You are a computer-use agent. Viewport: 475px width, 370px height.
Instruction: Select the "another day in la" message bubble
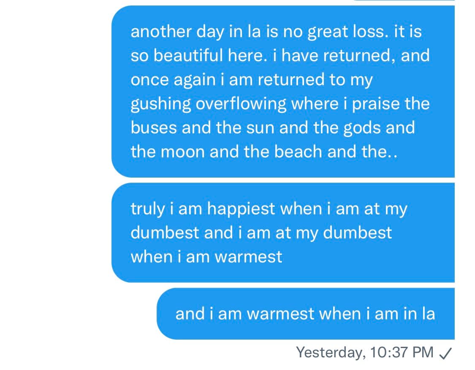click(x=283, y=91)
